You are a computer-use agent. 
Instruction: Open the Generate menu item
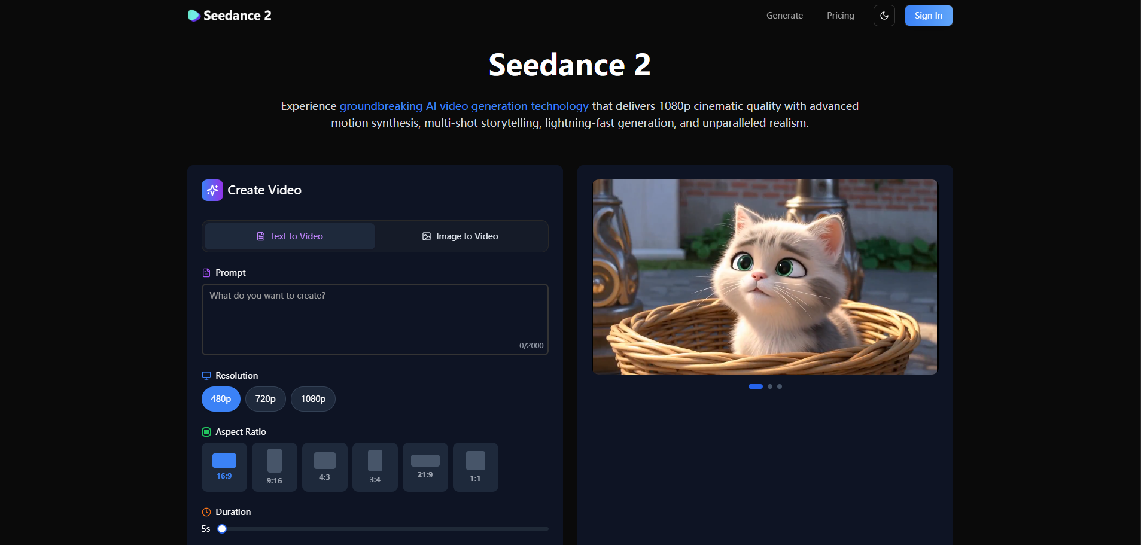(x=784, y=16)
